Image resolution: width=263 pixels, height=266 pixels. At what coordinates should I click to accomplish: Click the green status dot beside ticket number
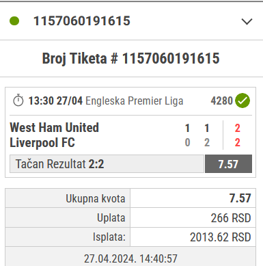(x=14, y=21)
